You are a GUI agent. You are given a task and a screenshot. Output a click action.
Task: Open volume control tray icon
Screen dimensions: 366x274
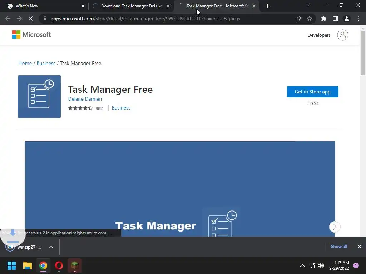[x=321, y=265]
